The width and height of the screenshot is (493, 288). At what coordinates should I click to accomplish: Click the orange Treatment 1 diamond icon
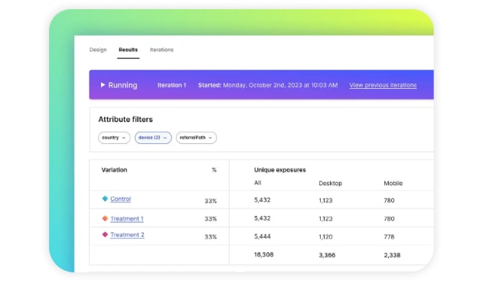tap(105, 218)
